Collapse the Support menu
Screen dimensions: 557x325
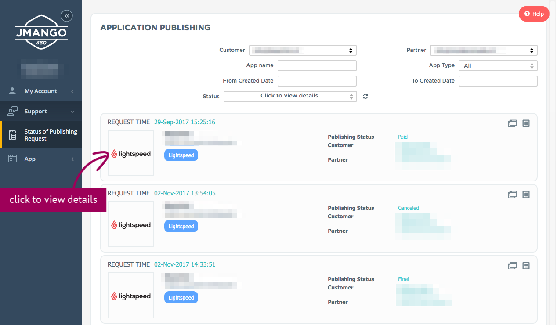click(41, 111)
